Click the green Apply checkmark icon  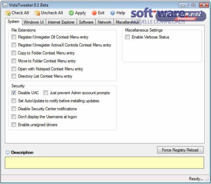[71, 13]
